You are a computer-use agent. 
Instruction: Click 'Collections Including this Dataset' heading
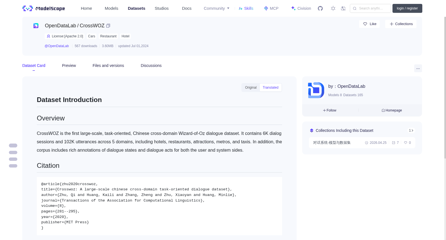(345, 130)
